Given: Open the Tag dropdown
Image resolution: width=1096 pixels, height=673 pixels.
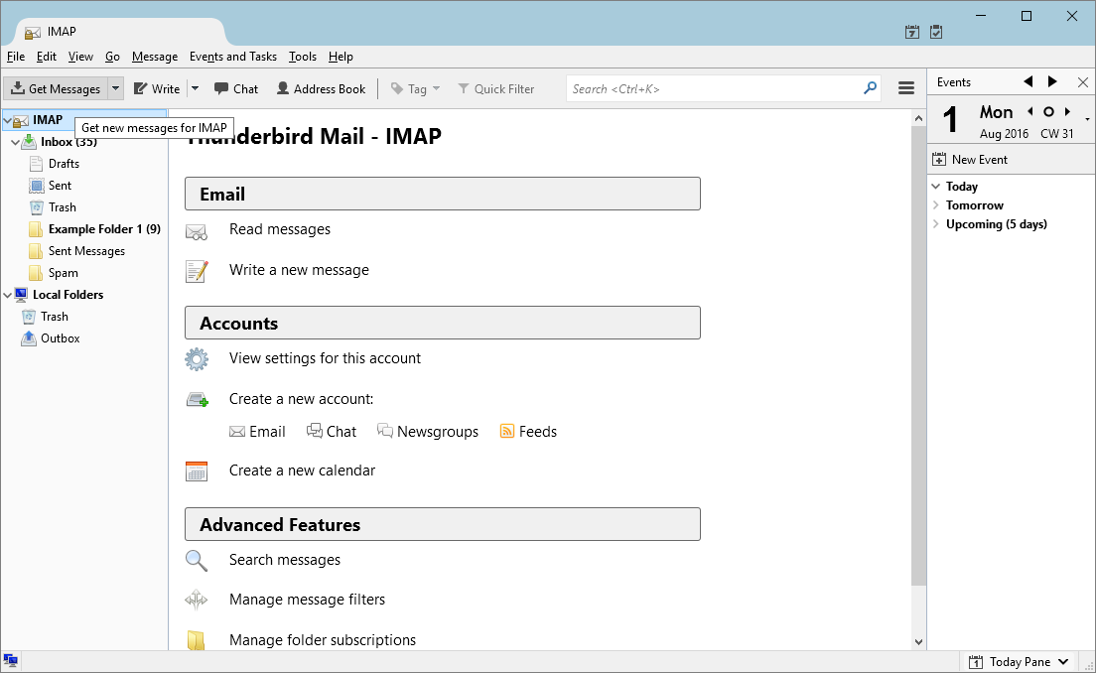Looking at the screenshot, I should click(x=416, y=88).
